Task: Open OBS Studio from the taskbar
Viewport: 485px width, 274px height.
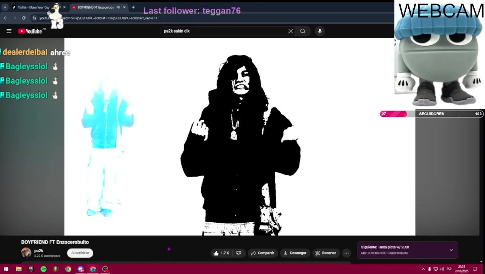Action: pos(105,269)
